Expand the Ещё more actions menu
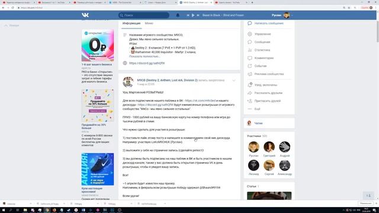 pos(257,109)
